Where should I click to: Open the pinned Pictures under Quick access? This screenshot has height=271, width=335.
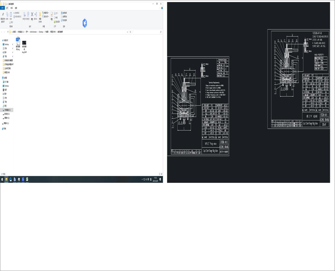coord(5,52)
